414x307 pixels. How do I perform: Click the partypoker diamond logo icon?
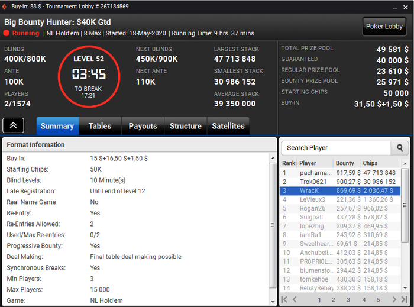pos(5,7)
